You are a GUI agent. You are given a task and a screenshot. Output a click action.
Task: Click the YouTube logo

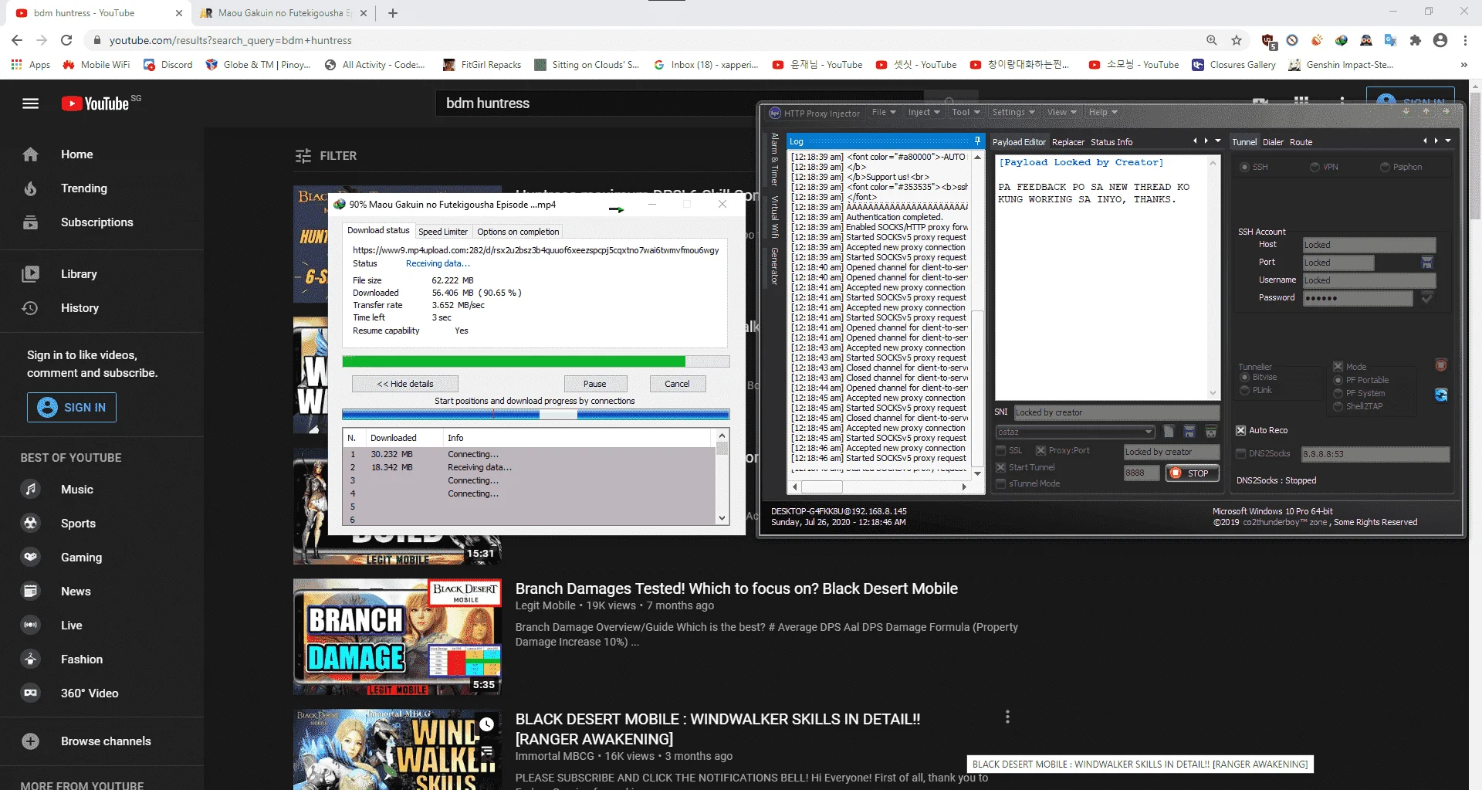pos(96,103)
